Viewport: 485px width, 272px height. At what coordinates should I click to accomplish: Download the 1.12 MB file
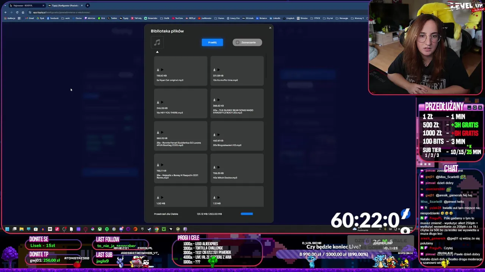click(214, 198)
